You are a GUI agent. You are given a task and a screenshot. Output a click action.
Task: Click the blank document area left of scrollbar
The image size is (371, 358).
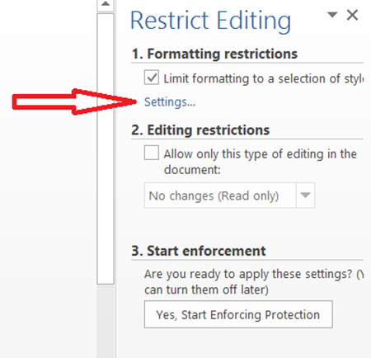(48, 220)
